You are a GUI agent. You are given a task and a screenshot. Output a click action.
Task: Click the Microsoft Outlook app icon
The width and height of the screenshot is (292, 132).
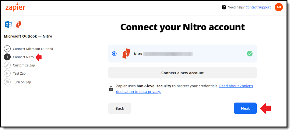pyautogui.click(x=9, y=25)
